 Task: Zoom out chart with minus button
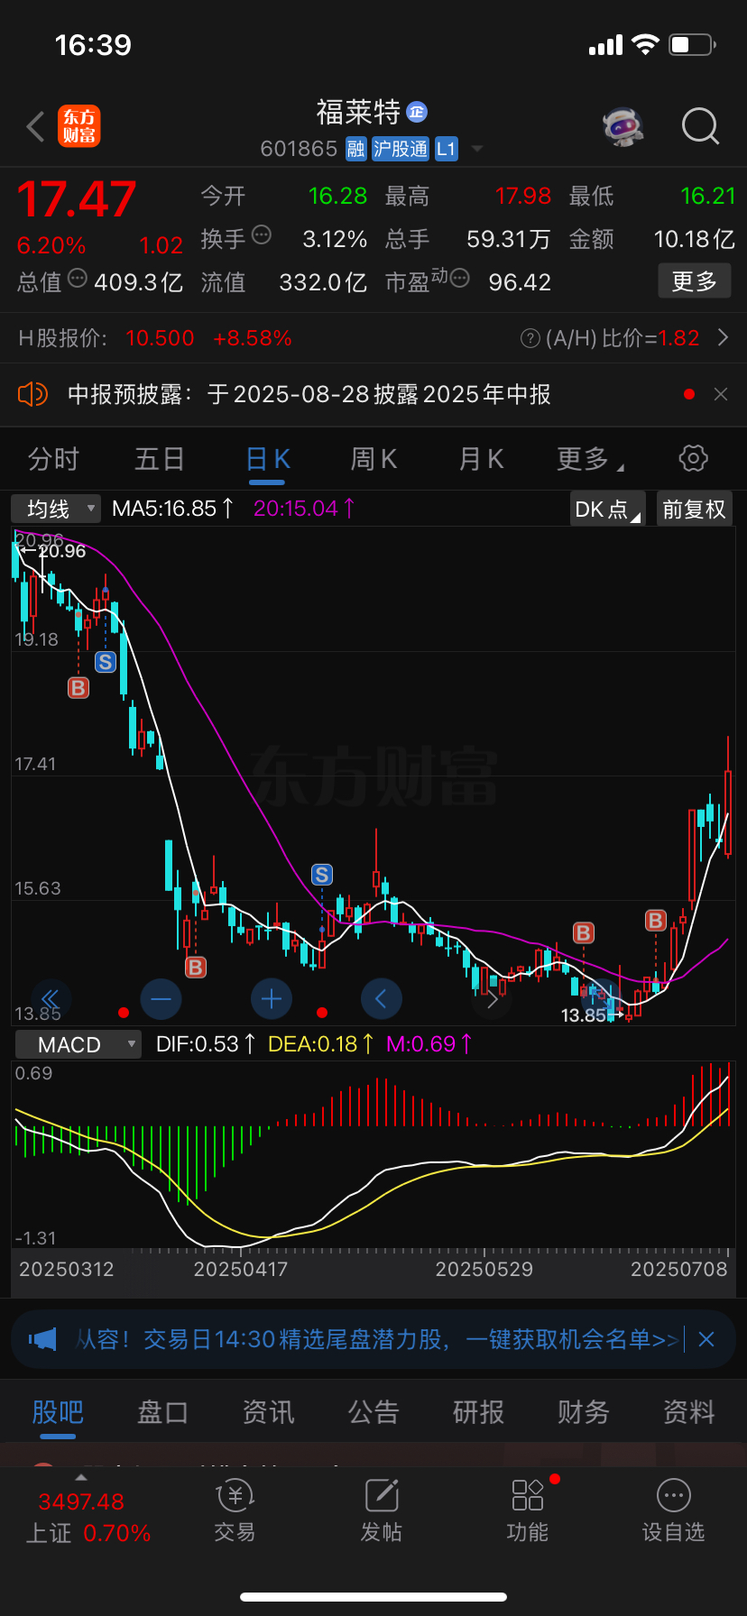click(x=161, y=998)
